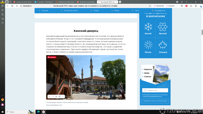203x114 pixels.
Task: Open the three-dot menu next to Спросить
Action: 177,6
